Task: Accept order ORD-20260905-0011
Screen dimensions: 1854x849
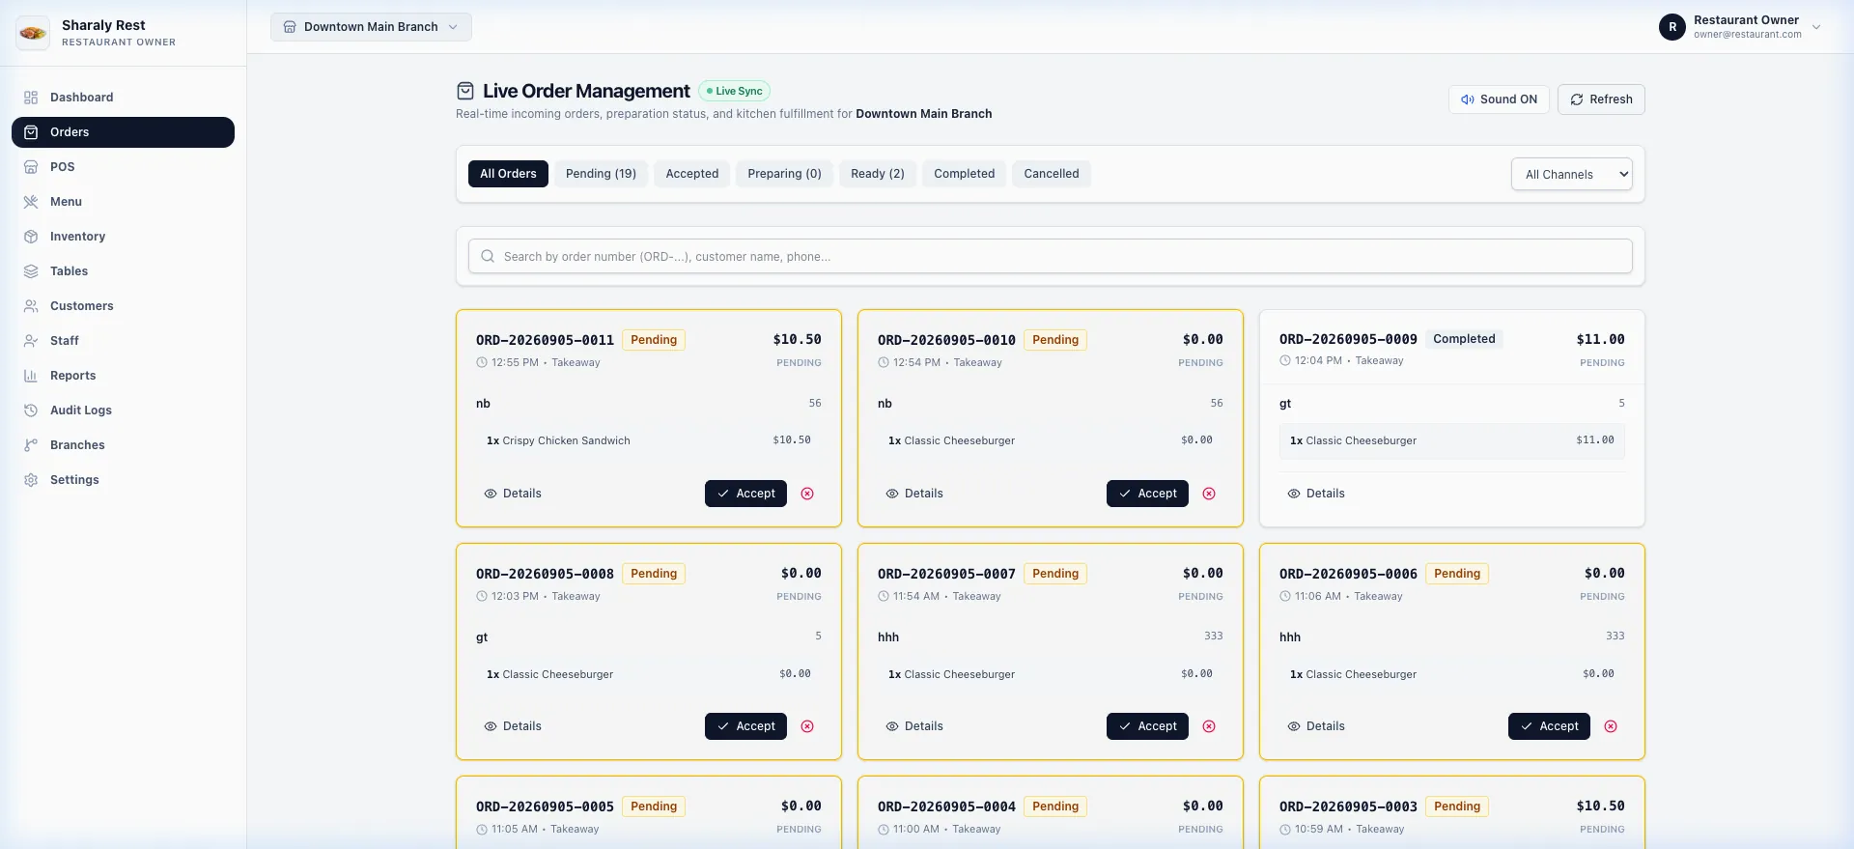Action: point(745,494)
